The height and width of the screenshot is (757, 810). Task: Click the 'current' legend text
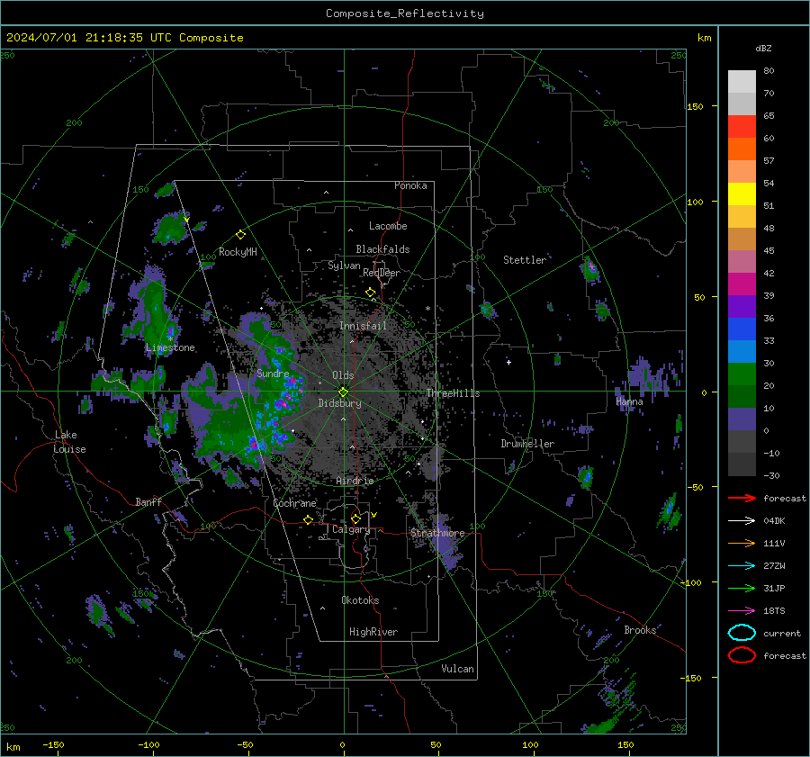pyautogui.click(x=782, y=634)
